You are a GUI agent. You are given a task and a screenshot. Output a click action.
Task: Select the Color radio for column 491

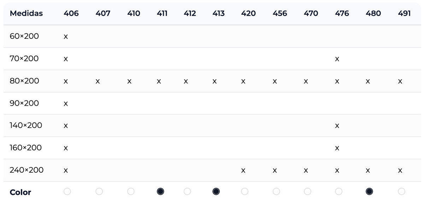pyautogui.click(x=401, y=191)
